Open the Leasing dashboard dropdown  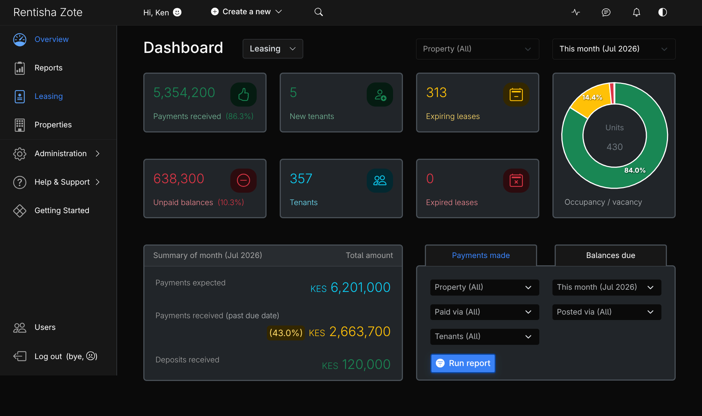pyautogui.click(x=273, y=49)
